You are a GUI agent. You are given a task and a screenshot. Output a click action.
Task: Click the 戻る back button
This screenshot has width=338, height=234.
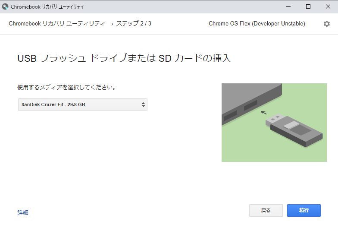[x=266, y=210]
